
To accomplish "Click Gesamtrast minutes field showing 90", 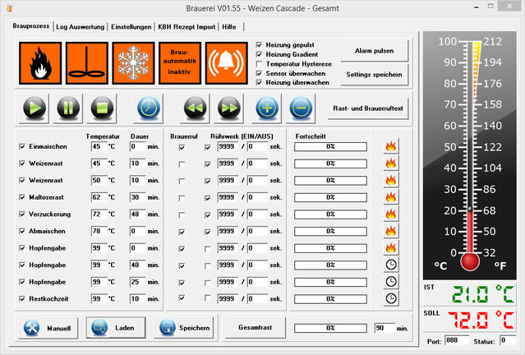I will pos(385,328).
